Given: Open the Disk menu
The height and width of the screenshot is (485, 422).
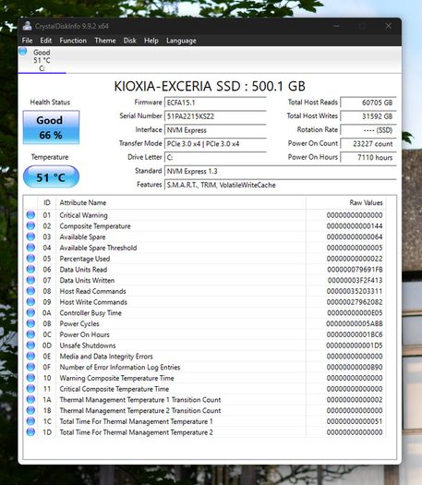Looking at the screenshot, I should tap(130, 41).
